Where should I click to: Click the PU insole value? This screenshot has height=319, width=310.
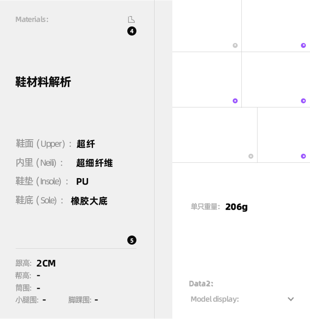tap(82, 181)
